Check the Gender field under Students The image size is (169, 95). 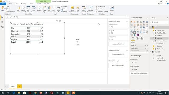pos(154,55)
